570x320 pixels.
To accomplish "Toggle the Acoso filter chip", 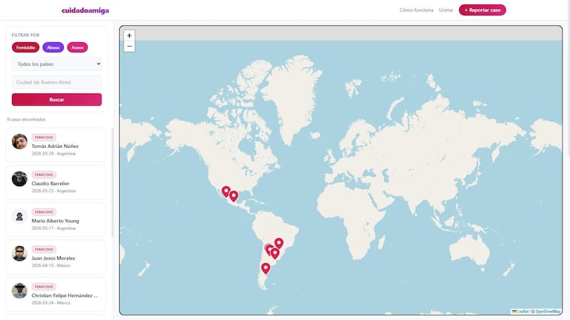I will point(78,47).
